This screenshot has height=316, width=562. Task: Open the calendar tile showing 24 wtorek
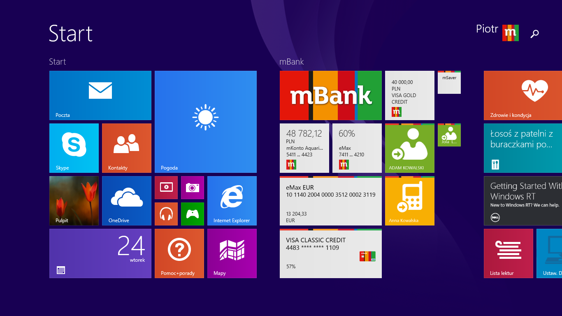(100, 253)
